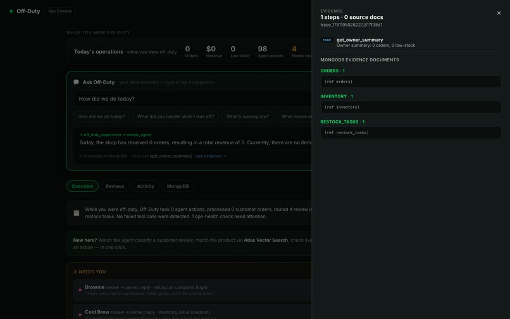Click the $0 Revenue stat
The width and height of the screenshot is (510, 319).
214,52
